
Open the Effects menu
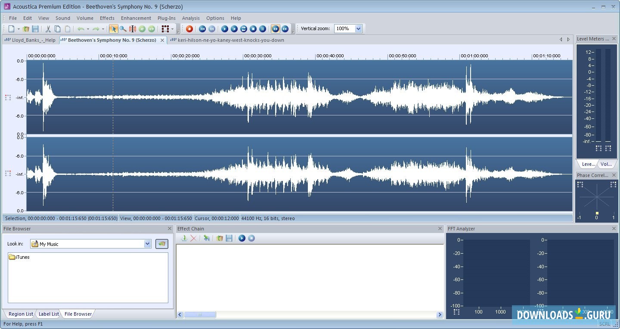pos(107,18)
